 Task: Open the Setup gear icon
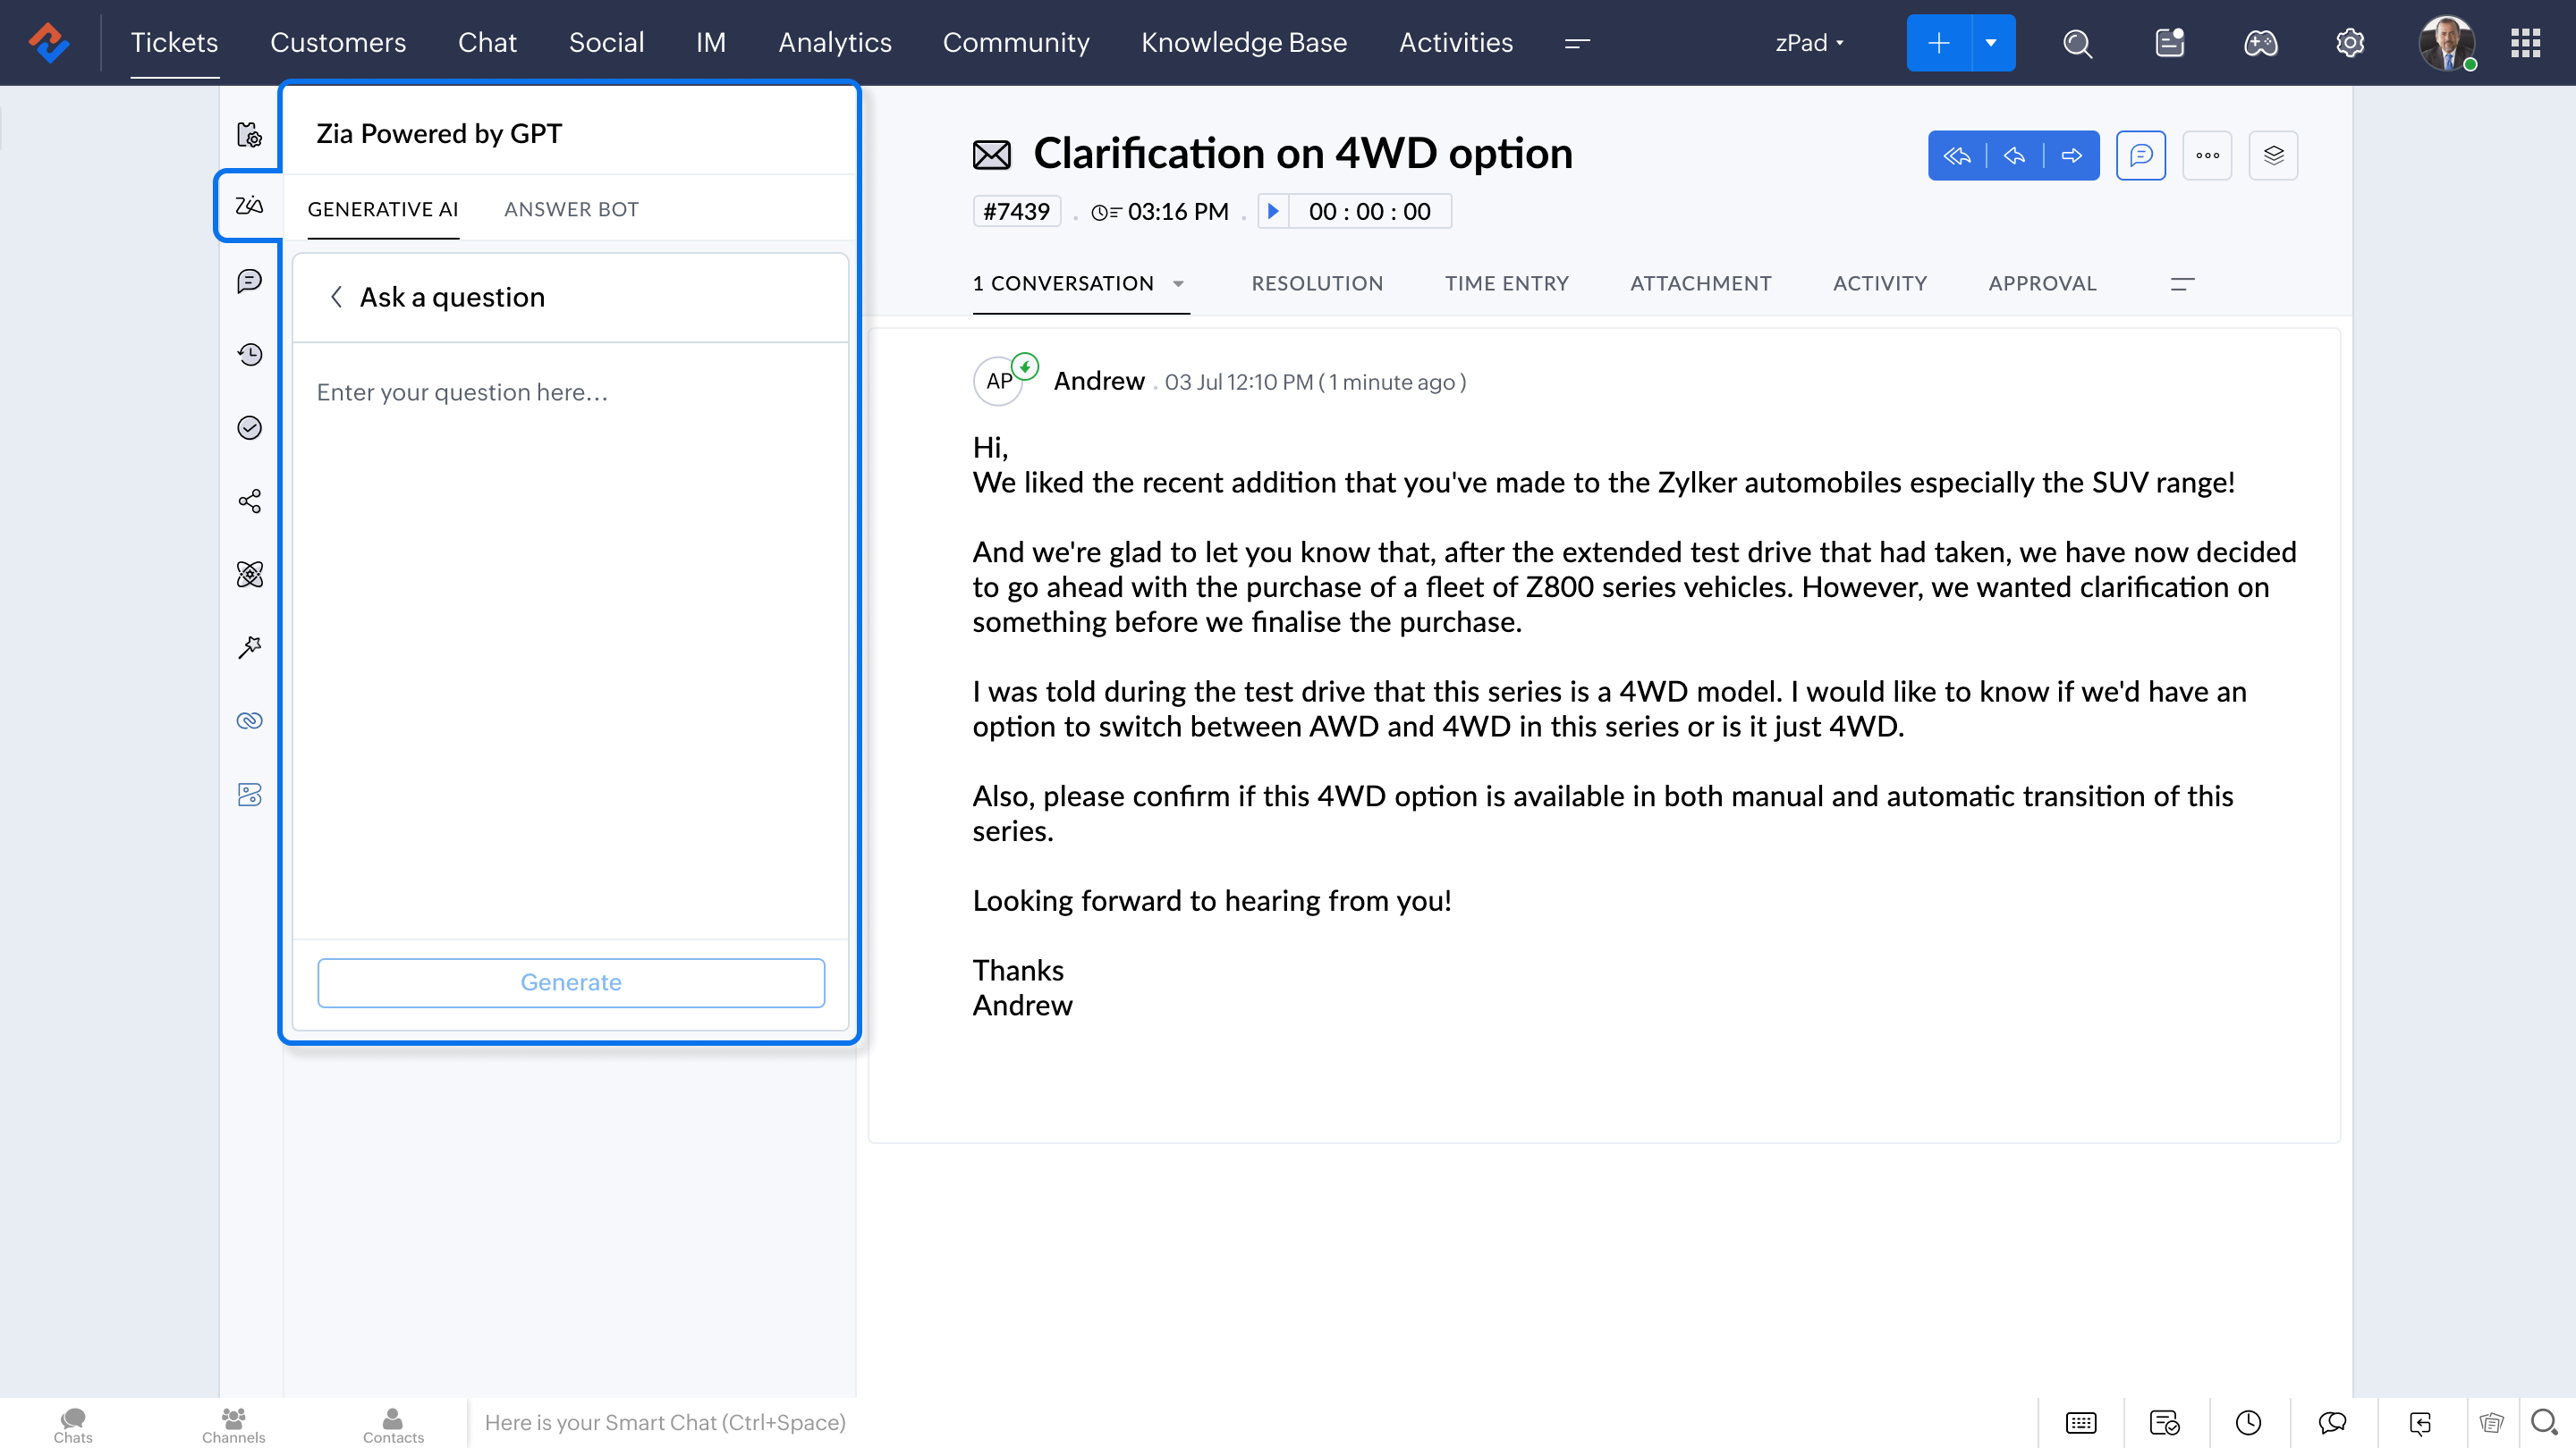pyautogui.click(x=2350, y=43)
